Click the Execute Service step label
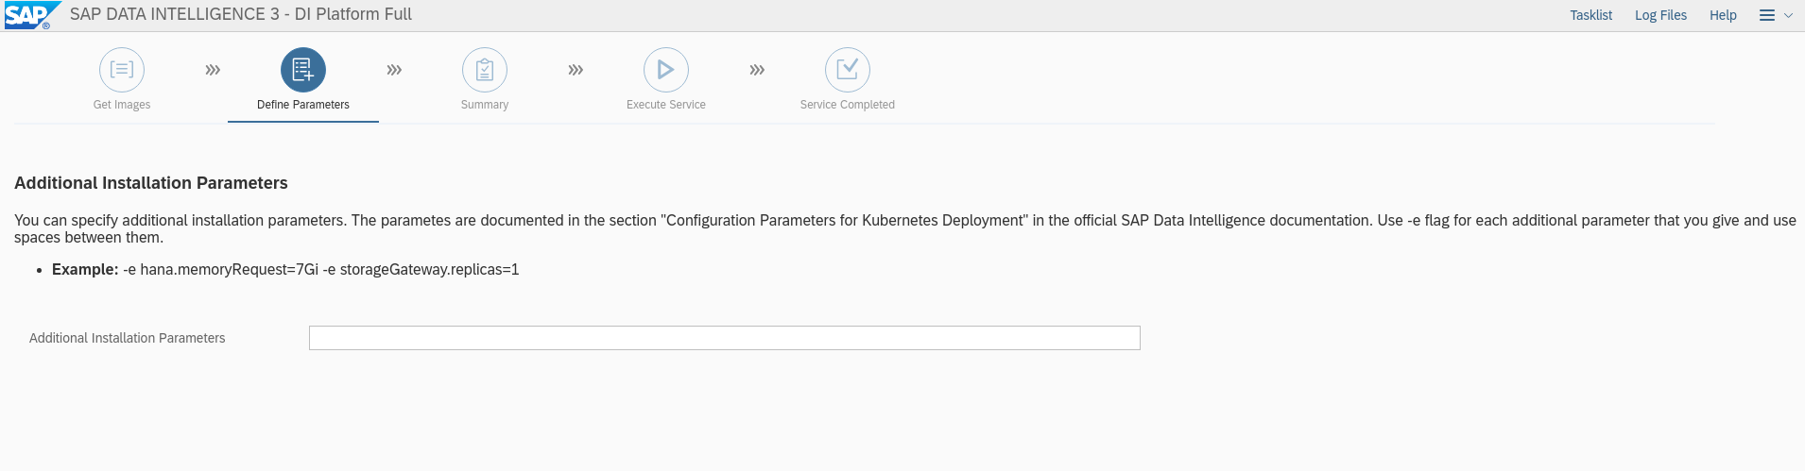The width and height of the screenshot is (1805, 471). coord(666,105)
